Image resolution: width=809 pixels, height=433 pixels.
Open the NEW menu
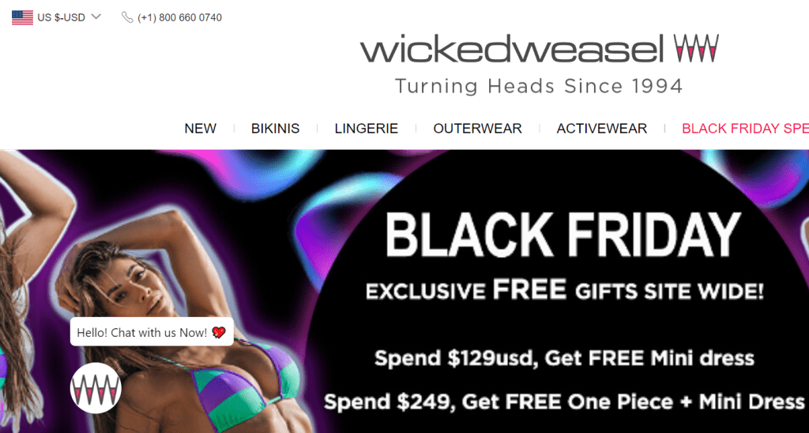click(x=200, y=129)
